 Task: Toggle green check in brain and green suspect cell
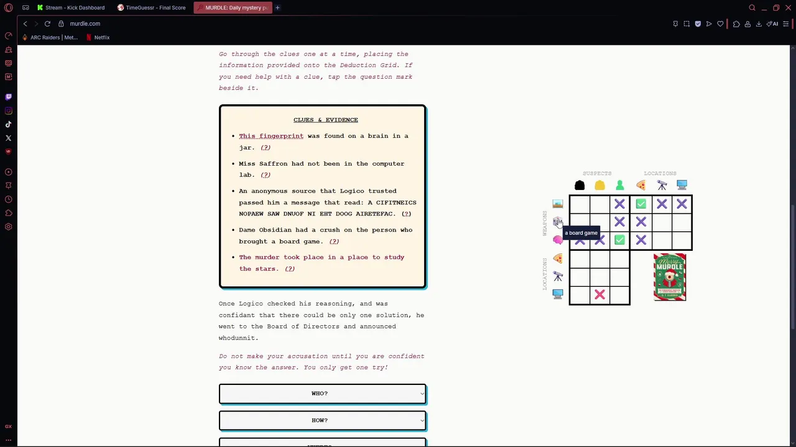click(620, 240)
